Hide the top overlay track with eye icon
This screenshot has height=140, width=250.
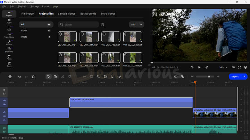coord(5,90)
